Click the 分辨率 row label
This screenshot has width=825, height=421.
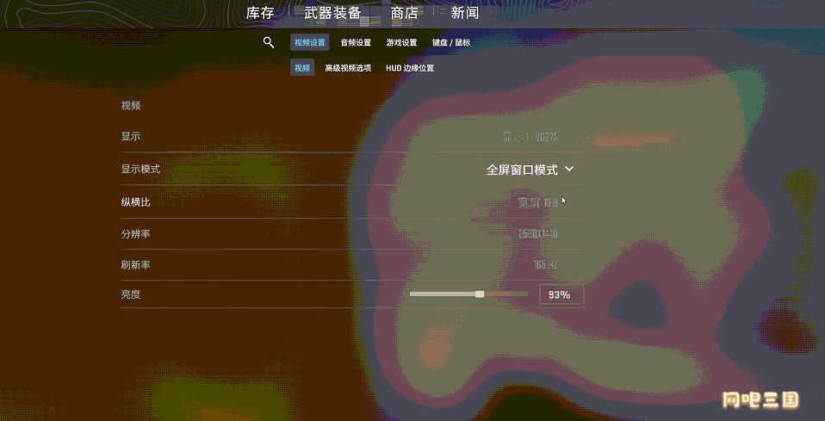135,233
